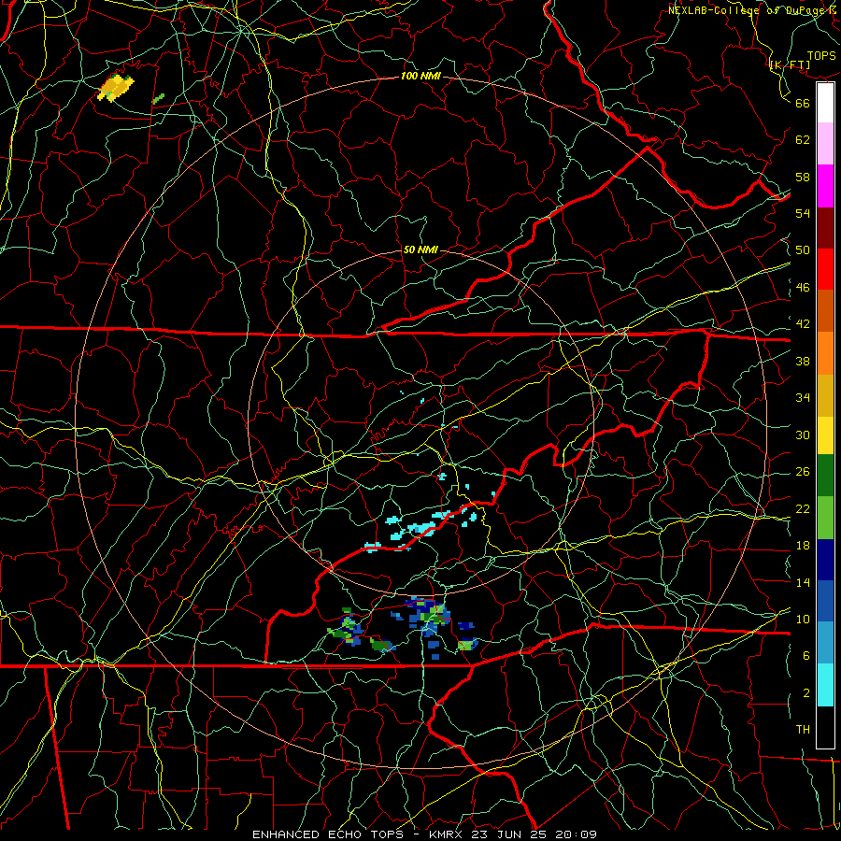
Task: Click the large blue-green echo cluster
Action: pos(429,618)
